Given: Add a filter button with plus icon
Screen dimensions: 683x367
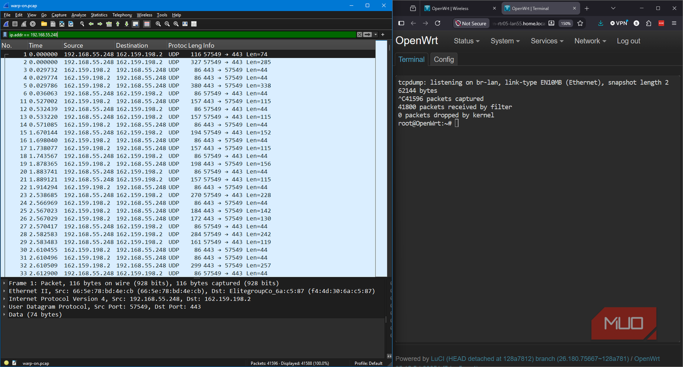Looking at the screenshot, I should (x=383, y=35).
